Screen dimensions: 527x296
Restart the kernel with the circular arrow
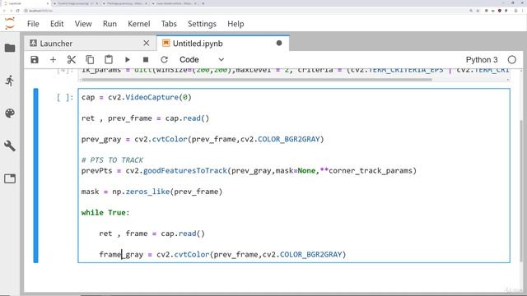[x=164, y=60]
